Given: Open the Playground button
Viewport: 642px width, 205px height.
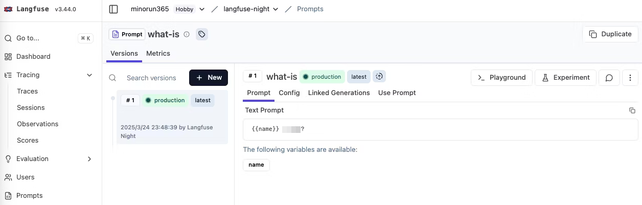Looking at the screenshot, I should click(501, 78).
